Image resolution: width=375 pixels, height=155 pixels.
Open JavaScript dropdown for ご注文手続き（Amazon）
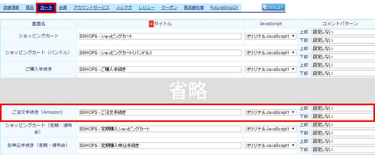[270, 112]
